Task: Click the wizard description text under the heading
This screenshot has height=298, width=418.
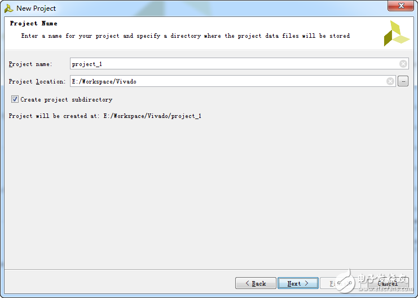Action: click(185, 36)
